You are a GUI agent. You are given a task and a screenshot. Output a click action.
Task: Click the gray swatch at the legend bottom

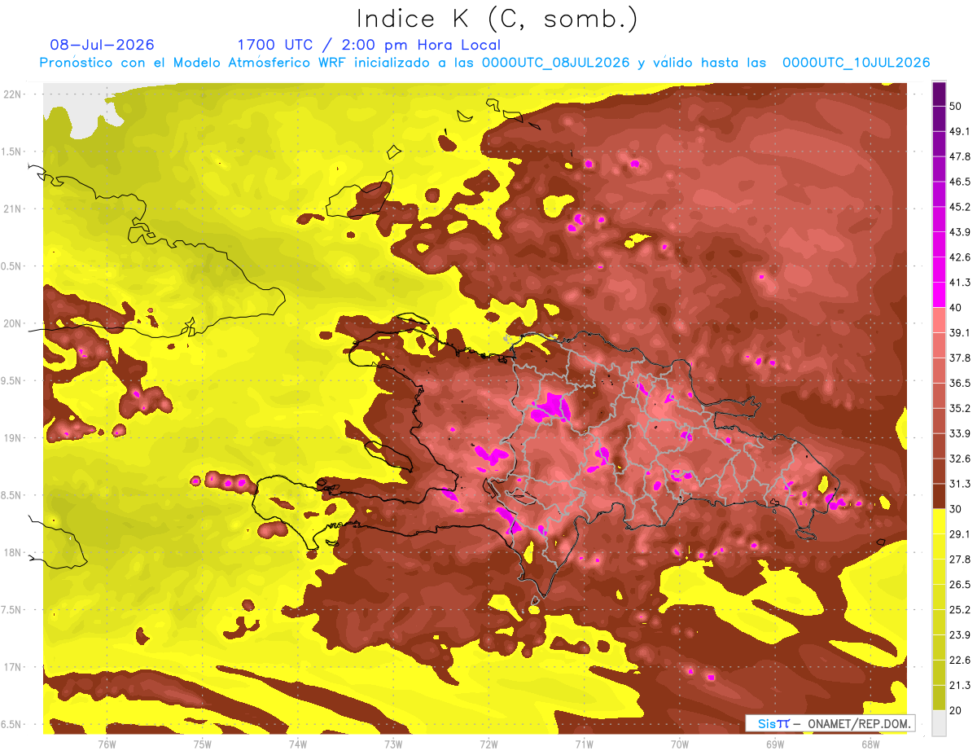[939, 723]
